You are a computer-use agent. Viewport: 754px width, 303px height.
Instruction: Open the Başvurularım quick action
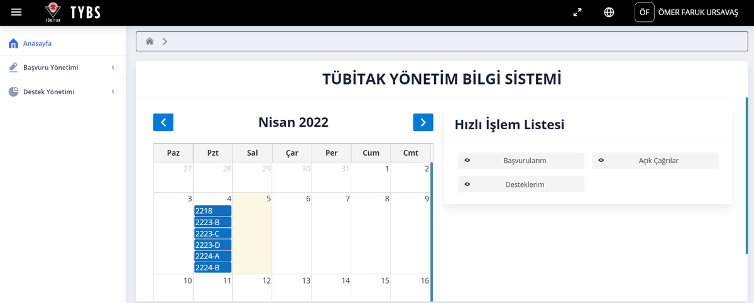521,161
